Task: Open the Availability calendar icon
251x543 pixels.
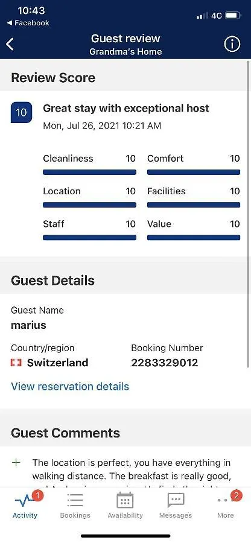Action: coord(125,501)
